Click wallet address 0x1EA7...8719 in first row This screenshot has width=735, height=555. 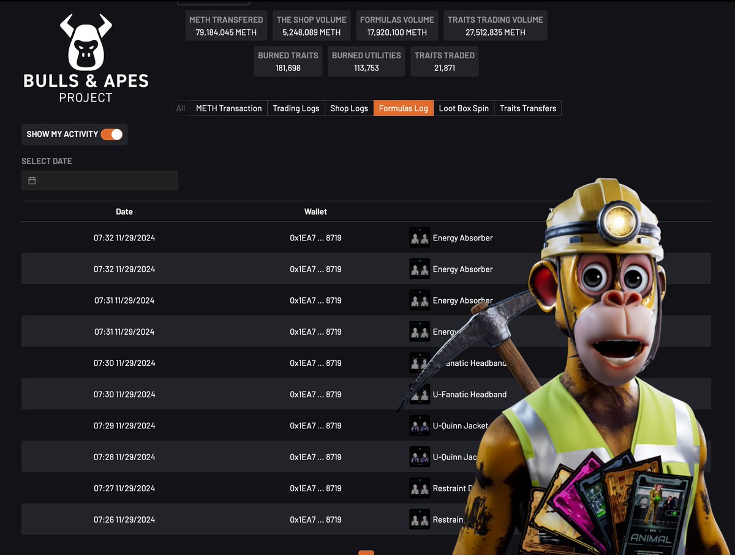pos(315,237)
